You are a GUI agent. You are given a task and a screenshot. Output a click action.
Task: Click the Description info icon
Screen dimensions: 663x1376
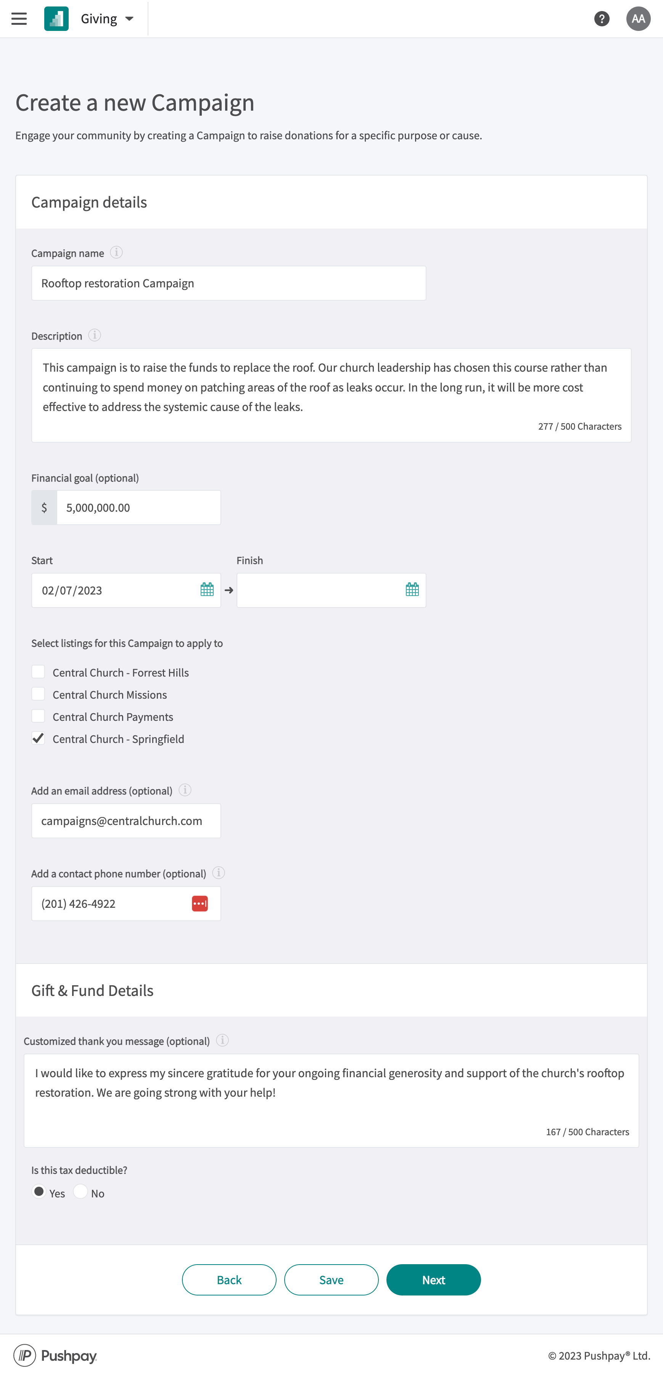95,335
